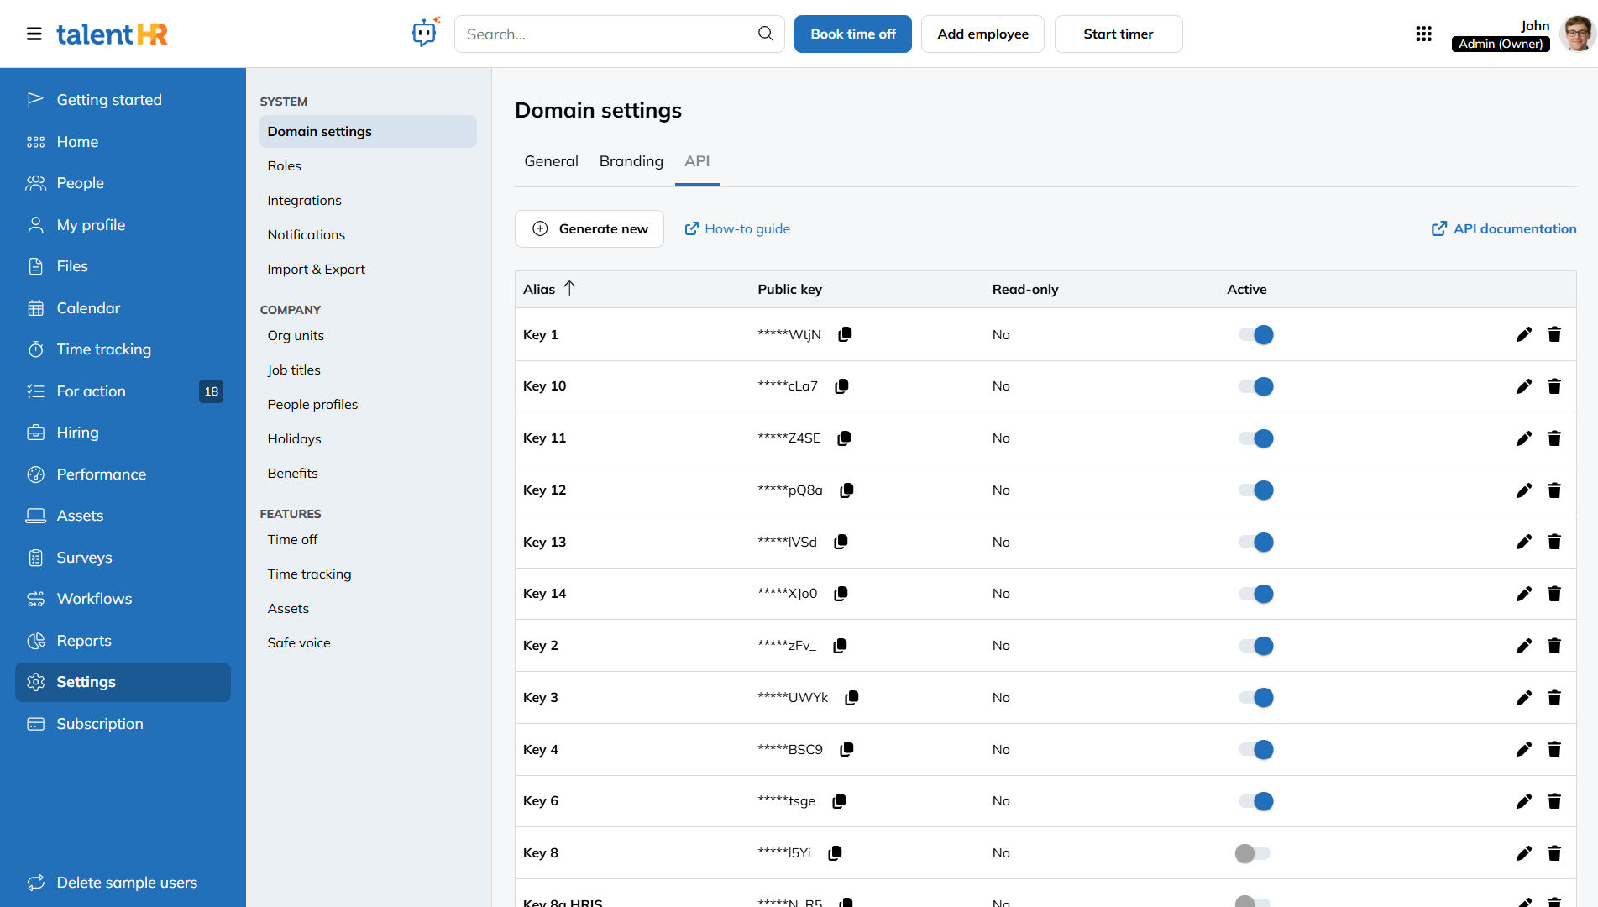Open For action with 18 badge
Screen dimensions: 1598x907
pos(123,391)
